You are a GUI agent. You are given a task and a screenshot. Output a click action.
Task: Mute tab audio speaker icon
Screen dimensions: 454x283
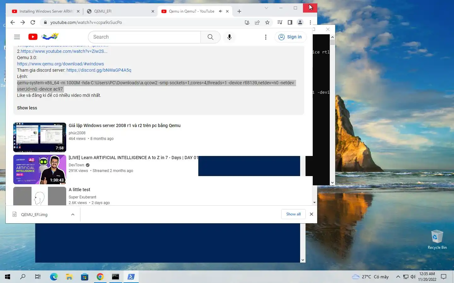point(220,11)
